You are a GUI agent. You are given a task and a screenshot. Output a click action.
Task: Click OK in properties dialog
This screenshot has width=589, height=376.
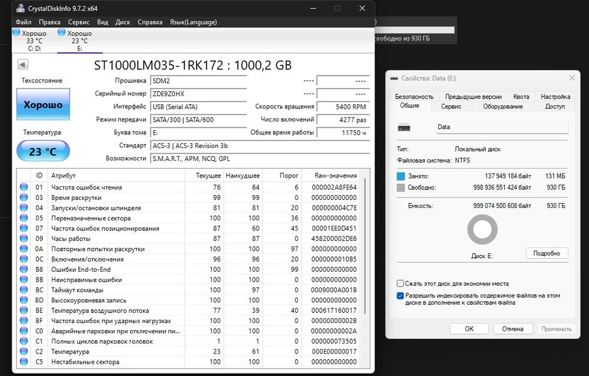(469, 329)
